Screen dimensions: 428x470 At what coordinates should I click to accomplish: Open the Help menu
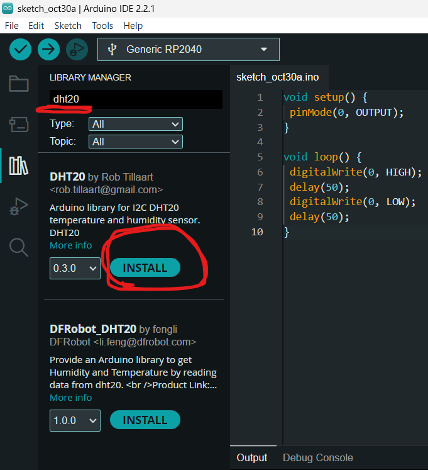133,26
